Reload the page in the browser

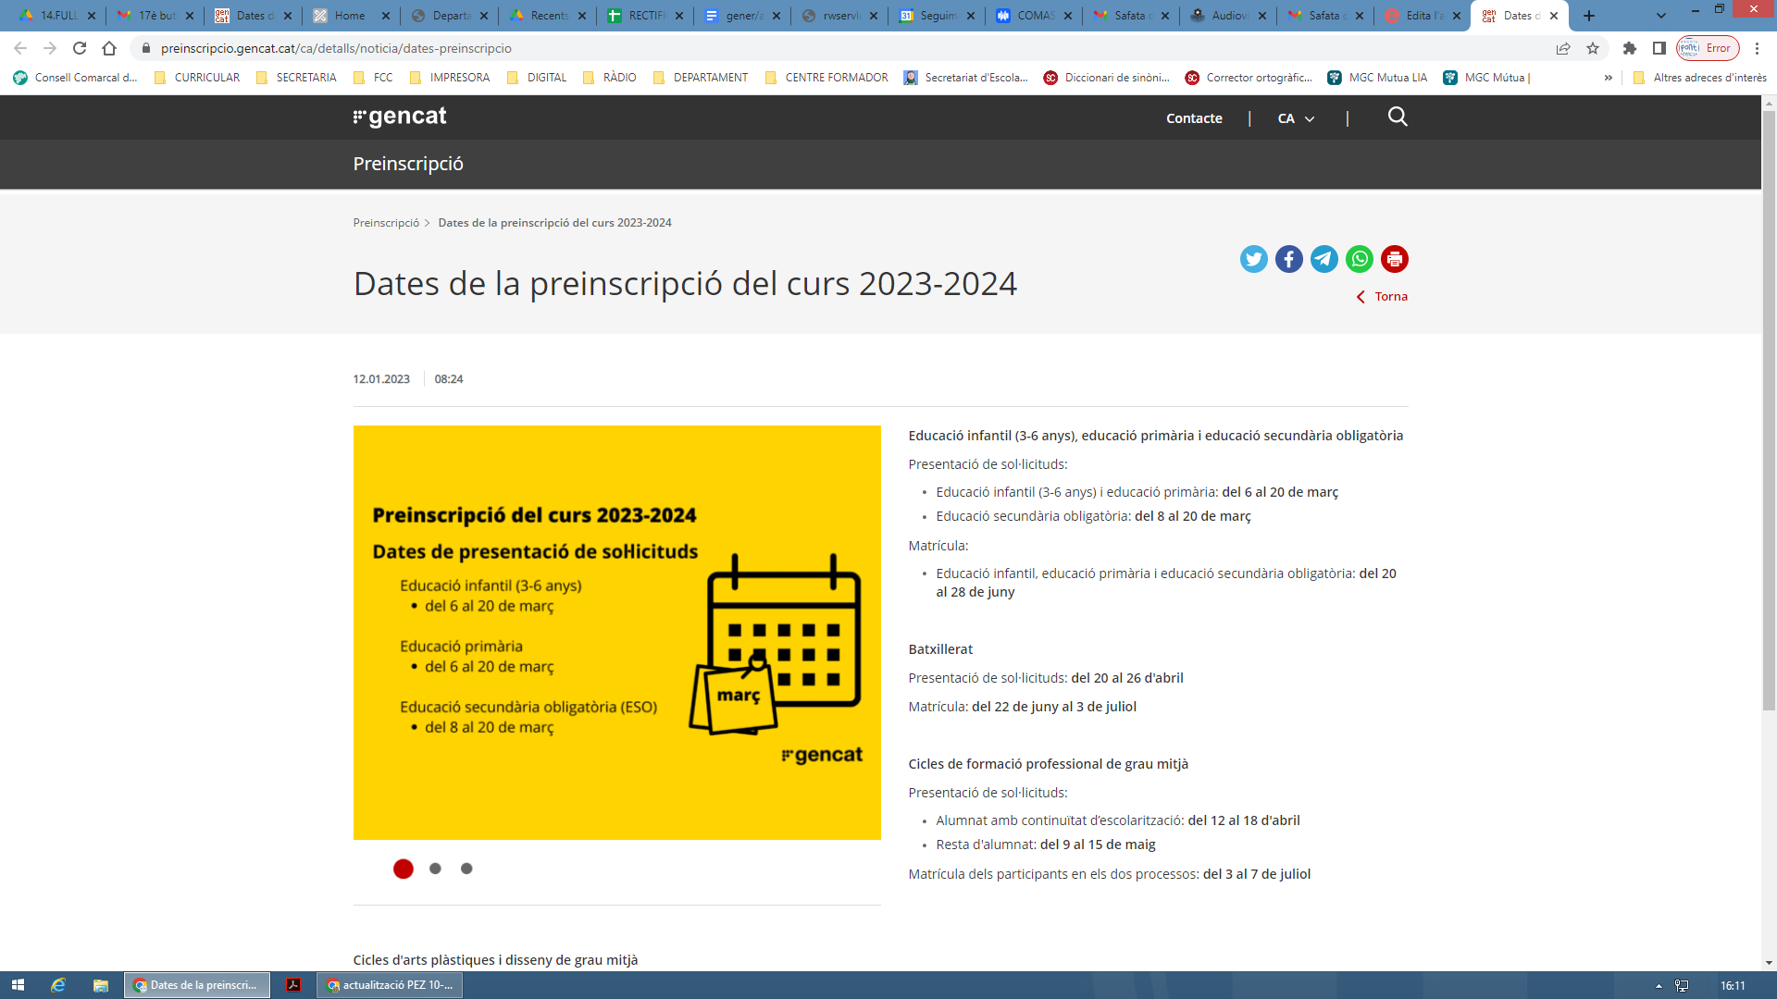click(x=80, y=48)
